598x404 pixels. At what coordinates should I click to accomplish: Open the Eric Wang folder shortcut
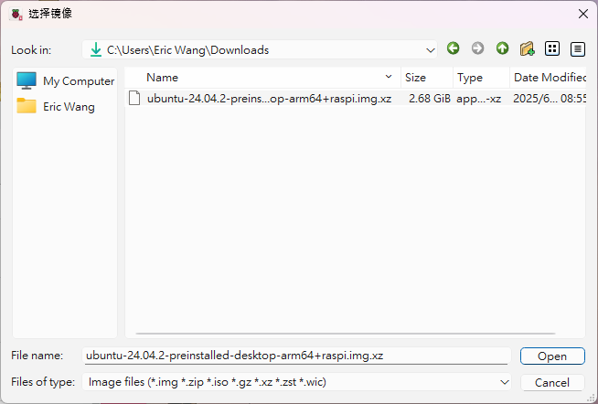[57, 106]
